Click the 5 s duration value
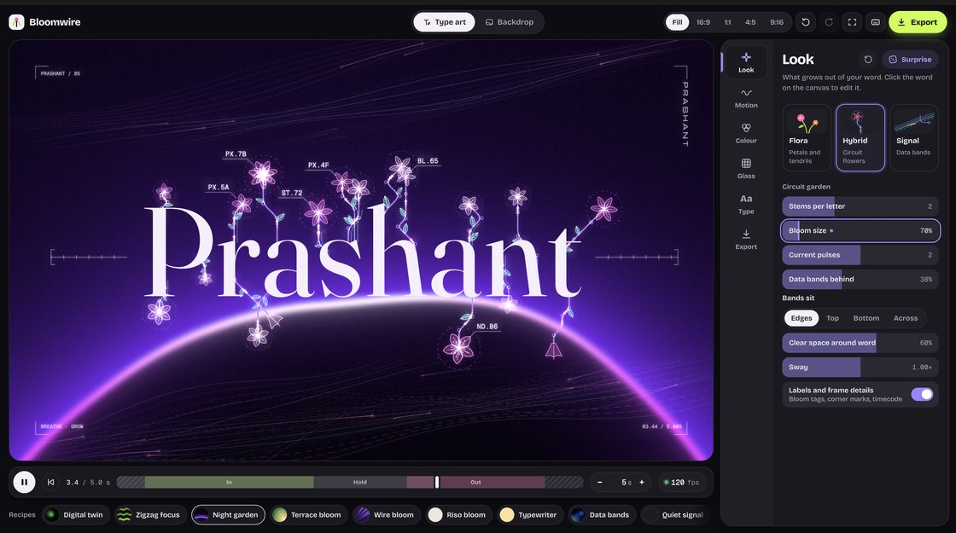The height and width of the screenshot is (533, 956). (x=627, y=482)
